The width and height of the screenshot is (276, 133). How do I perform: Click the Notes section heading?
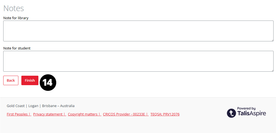point(14,8)
